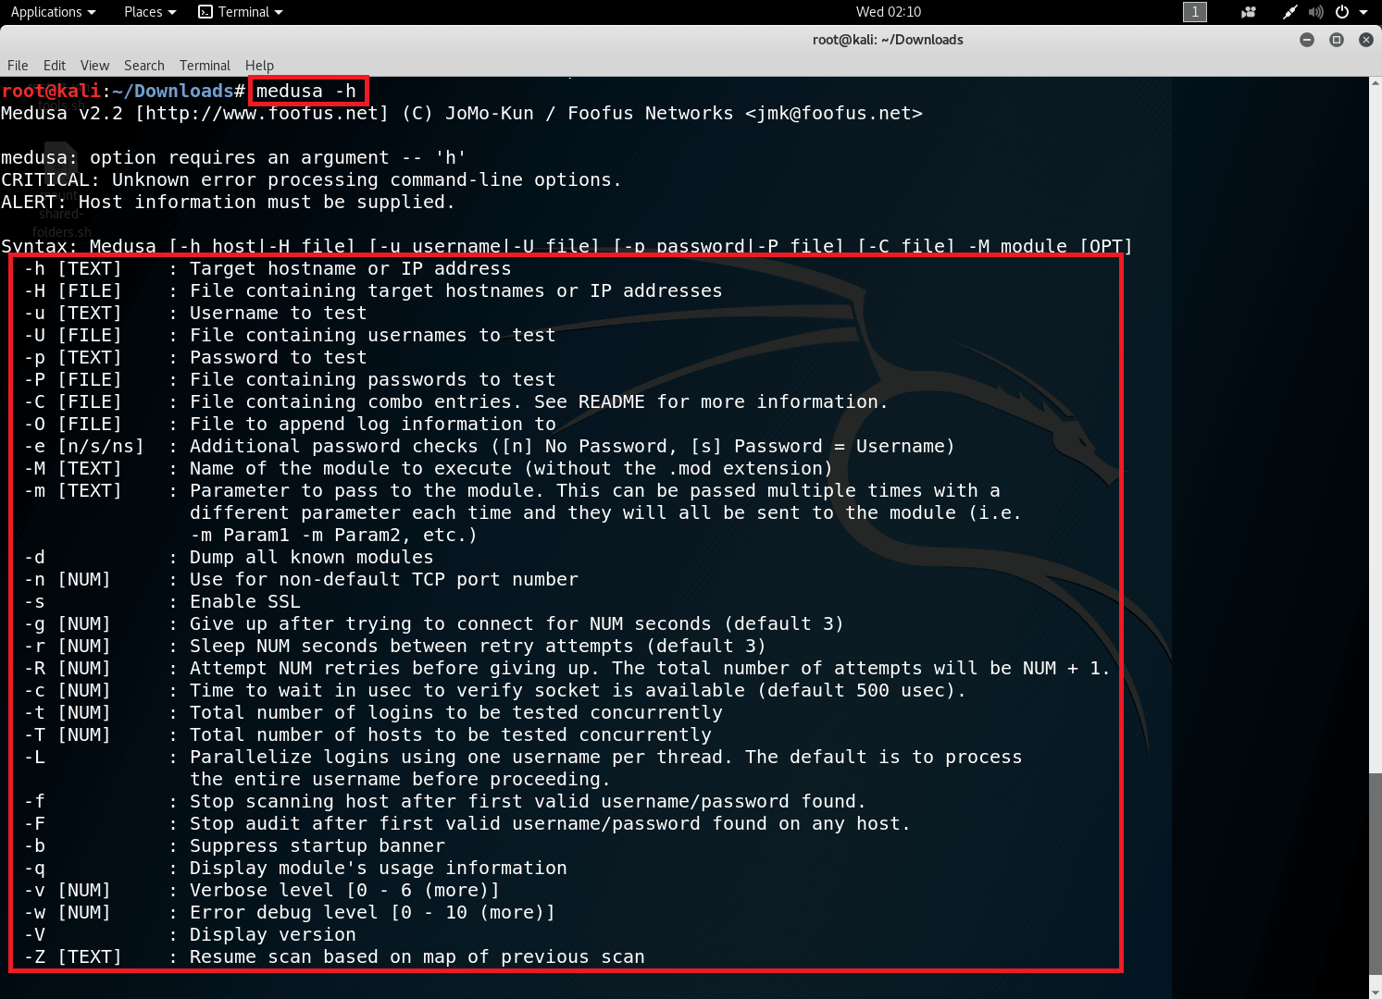Click '-F' stop audit line
Image resolution: width=1382 pixels, height=999 pixels.
pos(467,823)
